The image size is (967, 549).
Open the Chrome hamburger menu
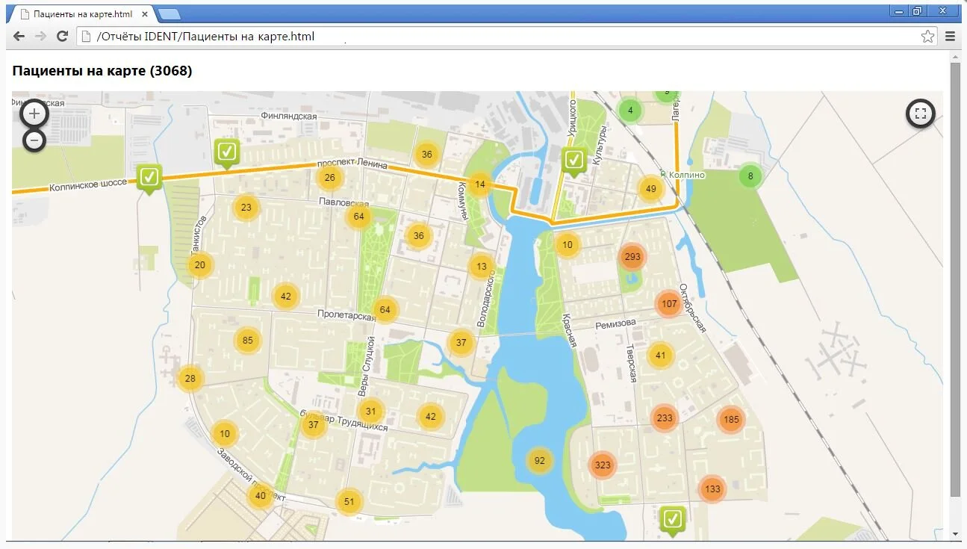tap(951, 37)
